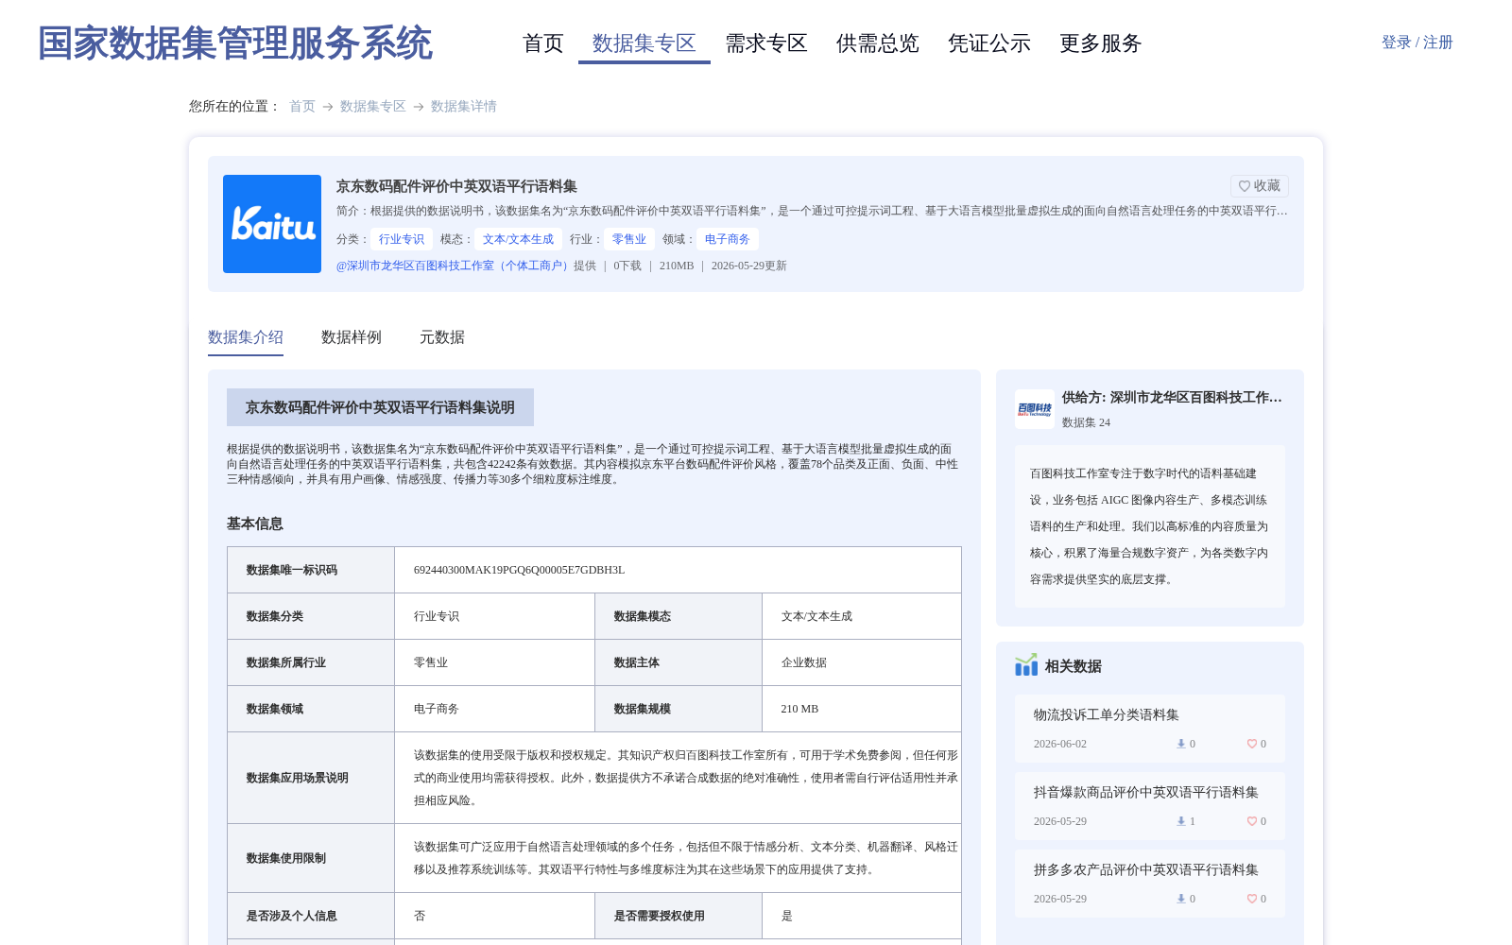Click the supplier 百图科技 logo icon
The width and height of the screenshot is (1512, 945).
tap(1035, 409)
